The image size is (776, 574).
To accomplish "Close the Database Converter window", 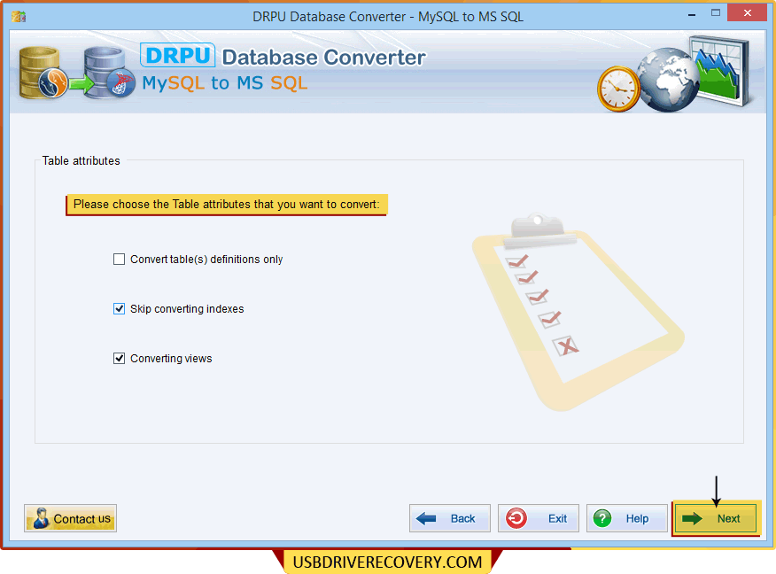I will (x=748, y=13).
